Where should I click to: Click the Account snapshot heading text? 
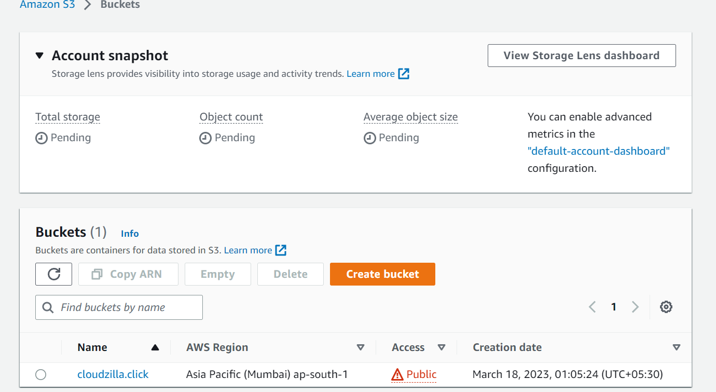[x=110, y=56]
